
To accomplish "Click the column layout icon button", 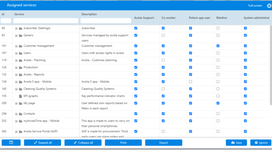I will pos(11,143).
